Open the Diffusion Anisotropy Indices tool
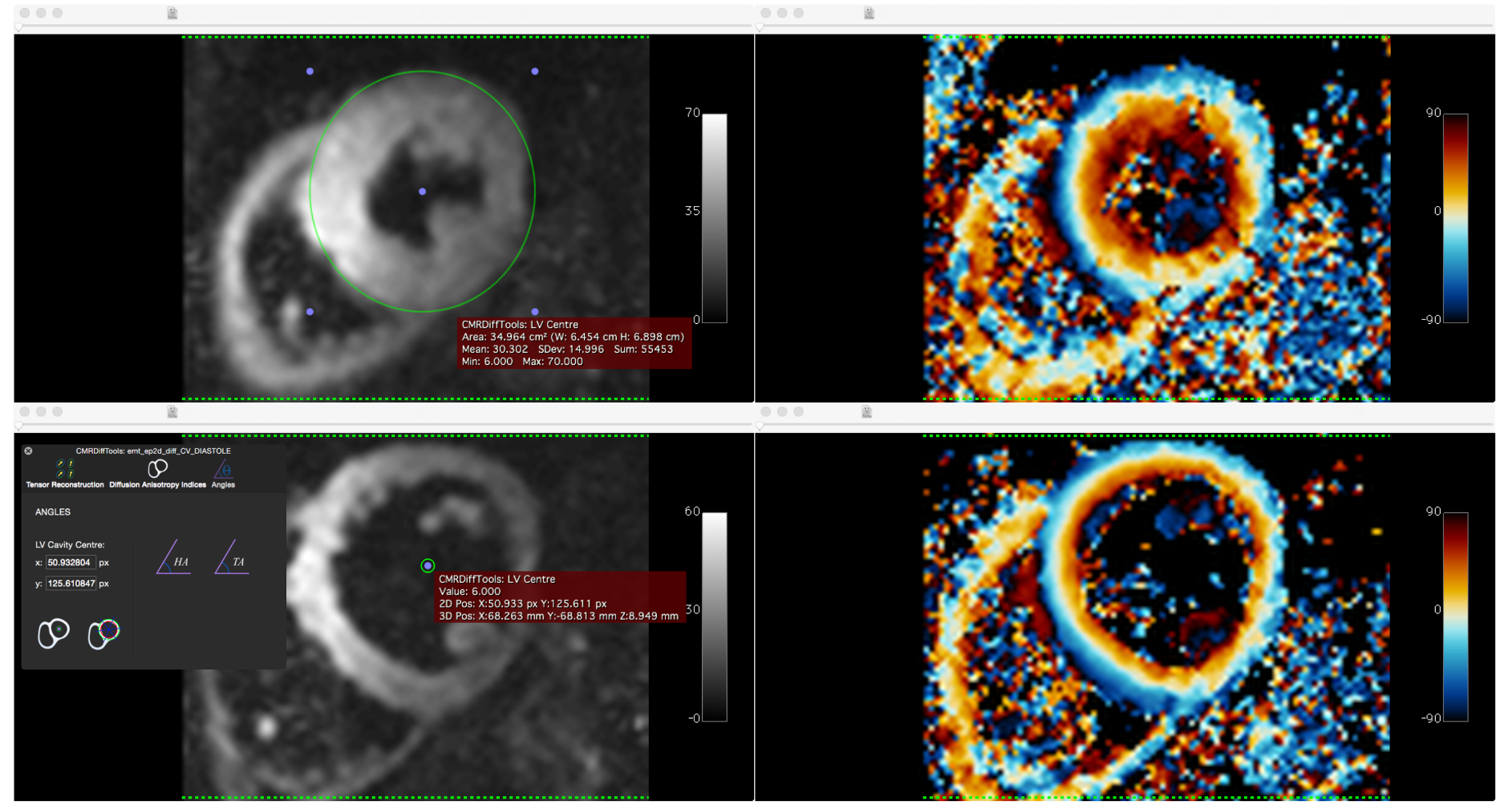The height and width of the screenshot is (809, 1504). [x=157, y=469]
